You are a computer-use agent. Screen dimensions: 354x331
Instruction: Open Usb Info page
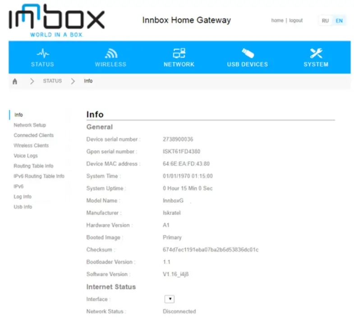pyautogui.click(x=23, y=207)
